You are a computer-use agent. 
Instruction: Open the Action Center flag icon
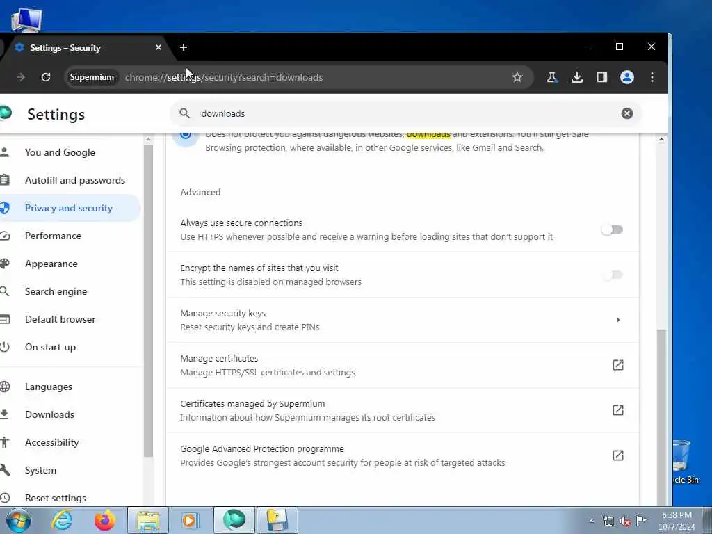point(641,520)
